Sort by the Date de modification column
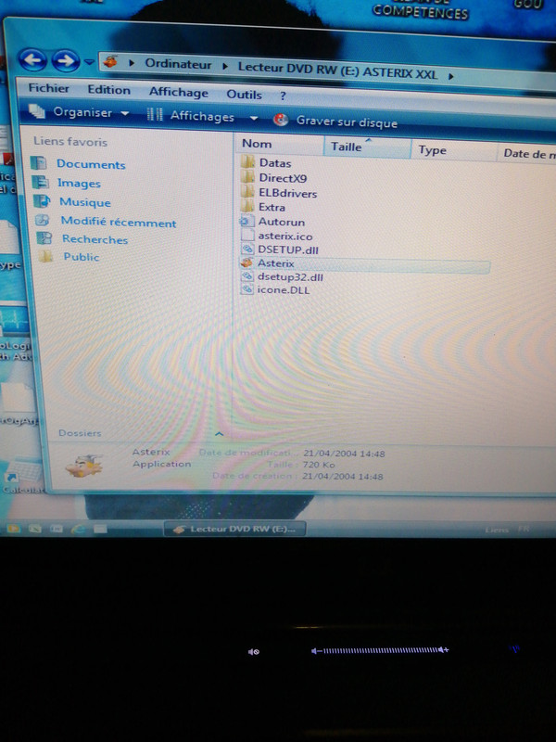The image size is (556, 742). click(x=526, y=153)
